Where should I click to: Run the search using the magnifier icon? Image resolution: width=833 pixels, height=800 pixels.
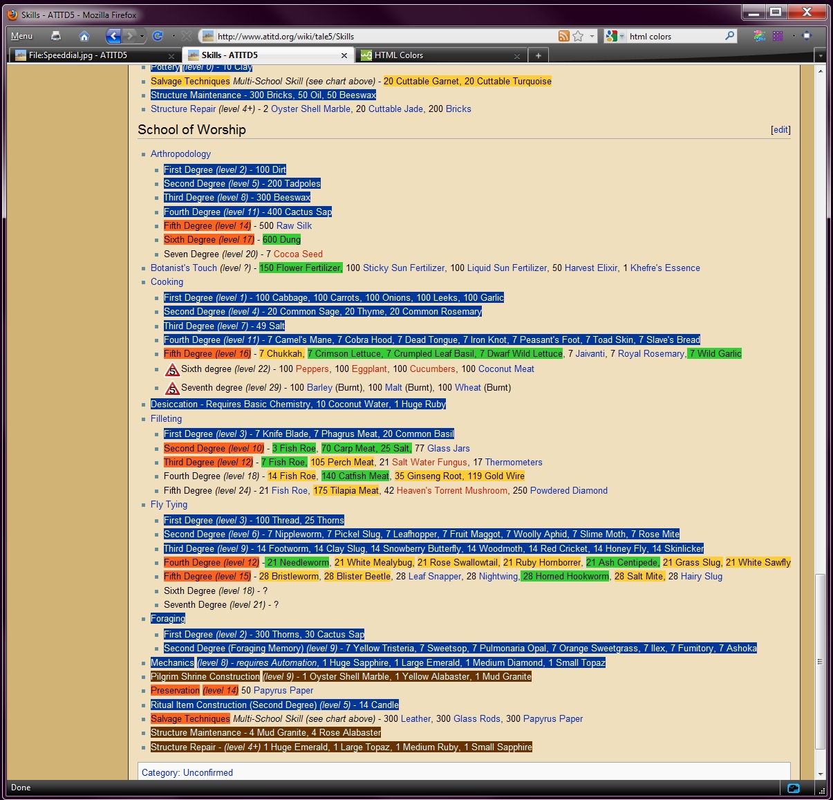pos(729,36)
